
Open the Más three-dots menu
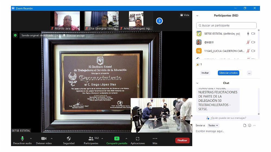[x=155, y=139]
